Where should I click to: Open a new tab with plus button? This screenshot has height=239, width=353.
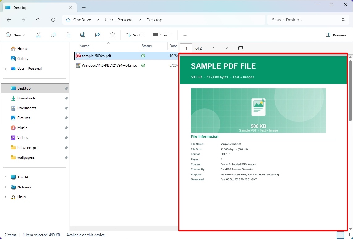pyautogui.click(x=84, y=8)
